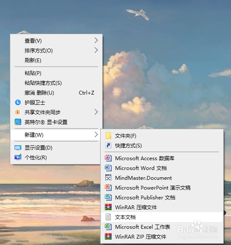Open the 查看(V) menu entry

tap(56, 40)
